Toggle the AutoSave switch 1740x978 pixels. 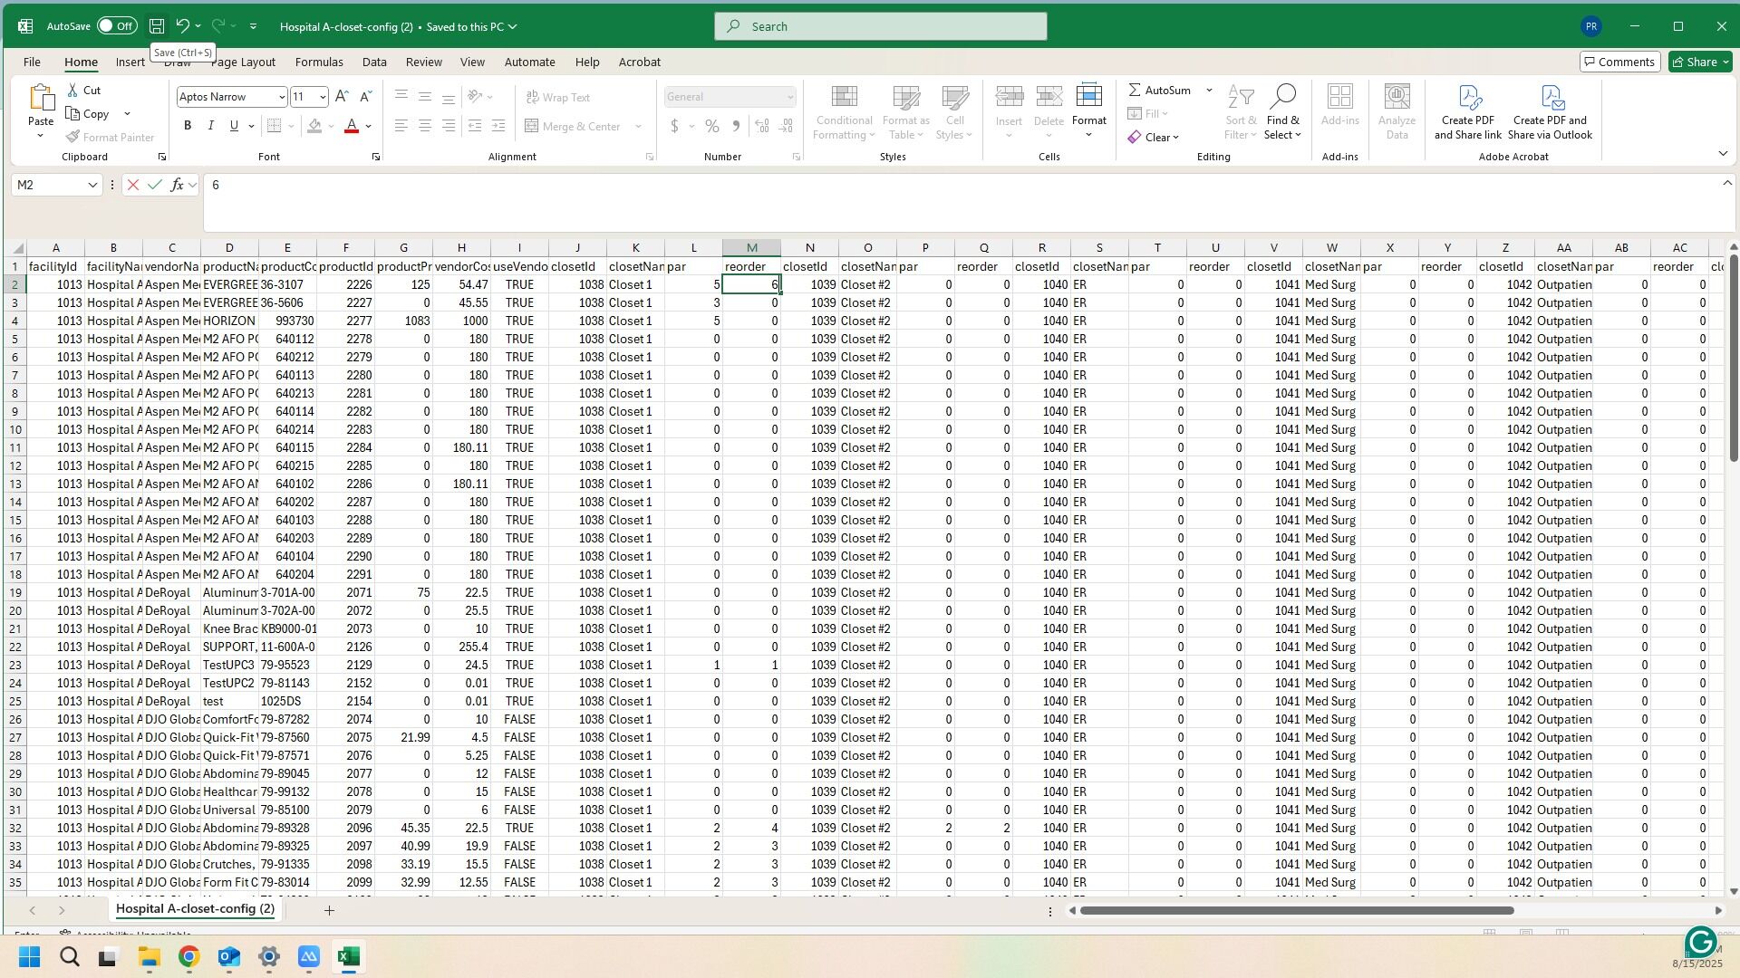tap(117, 26)
